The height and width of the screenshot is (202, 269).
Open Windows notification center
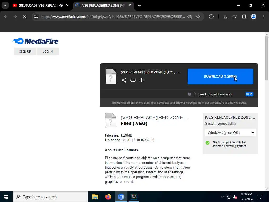[x=260, y=197]
